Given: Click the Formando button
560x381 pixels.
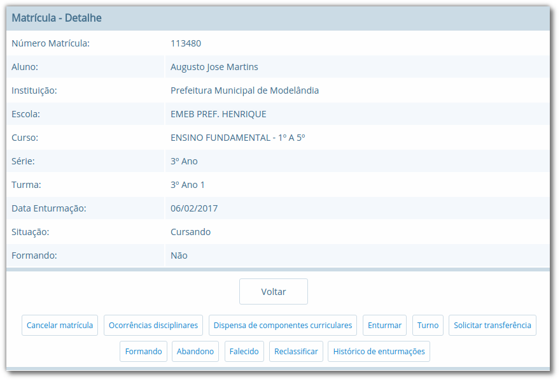Looking at the screenshot, I should click(143, 351).
